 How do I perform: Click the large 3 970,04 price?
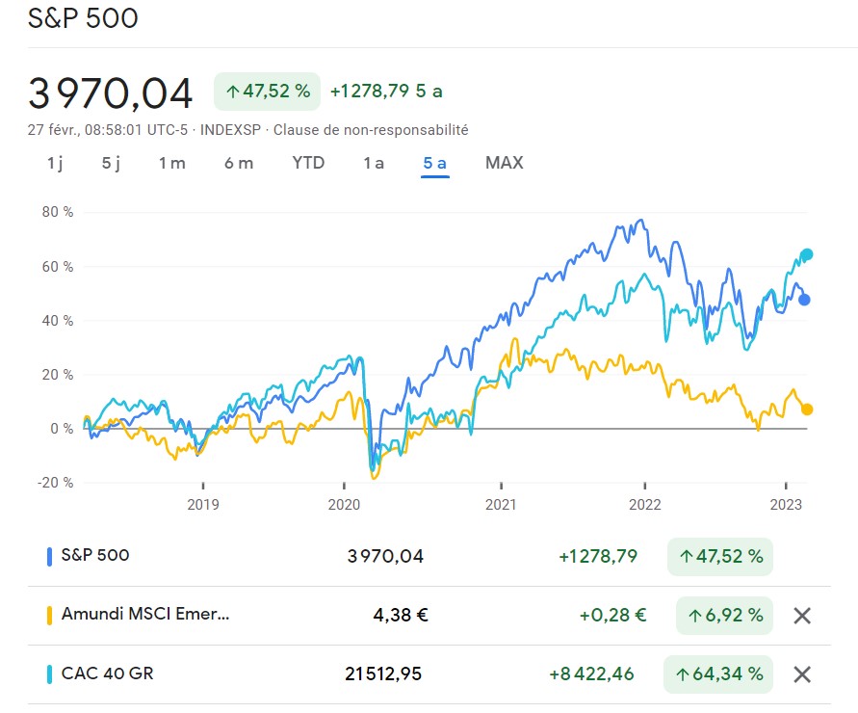coord(110,93)
